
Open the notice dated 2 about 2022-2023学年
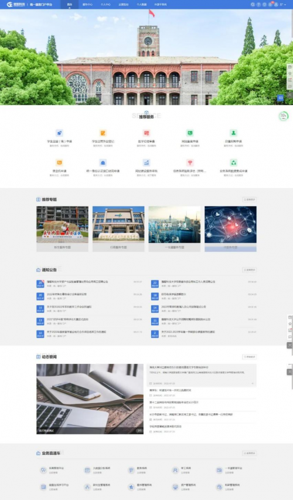tap(204, 333)
